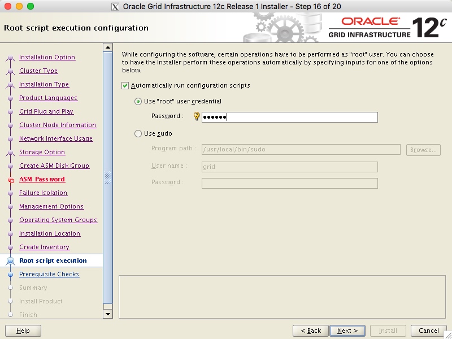Click the Back button

point(310,331)
